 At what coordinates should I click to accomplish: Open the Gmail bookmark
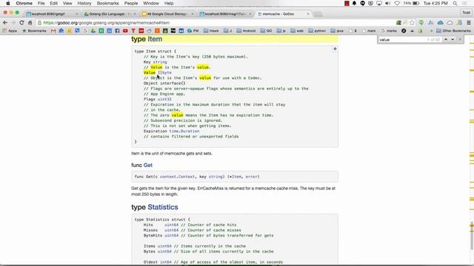53,31
